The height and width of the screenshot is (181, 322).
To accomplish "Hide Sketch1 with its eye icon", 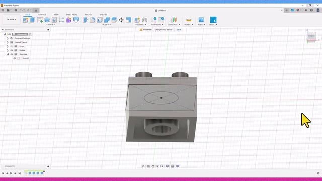I will pos(15,58).
